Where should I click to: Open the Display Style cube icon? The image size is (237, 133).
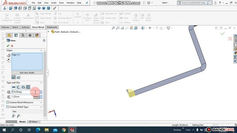[x=143, y=28]
